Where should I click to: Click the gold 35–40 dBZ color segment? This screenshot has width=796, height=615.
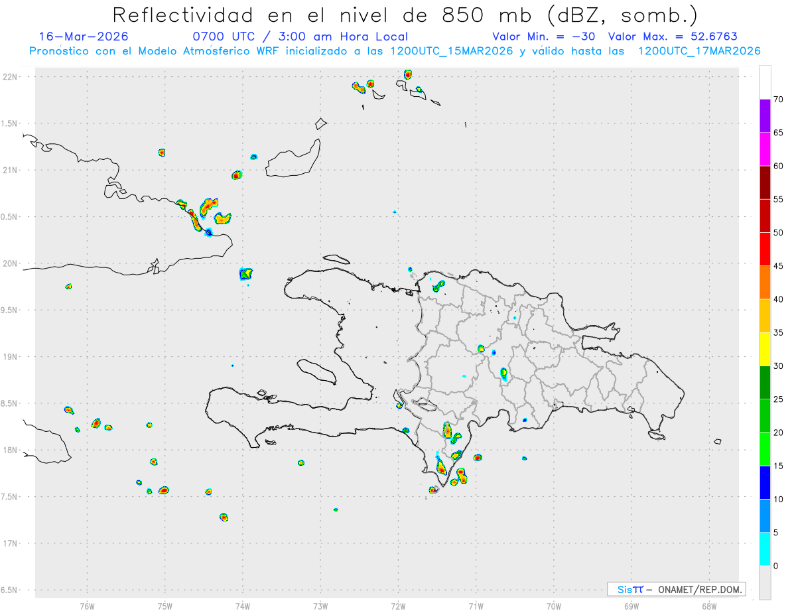coord(765,316)
